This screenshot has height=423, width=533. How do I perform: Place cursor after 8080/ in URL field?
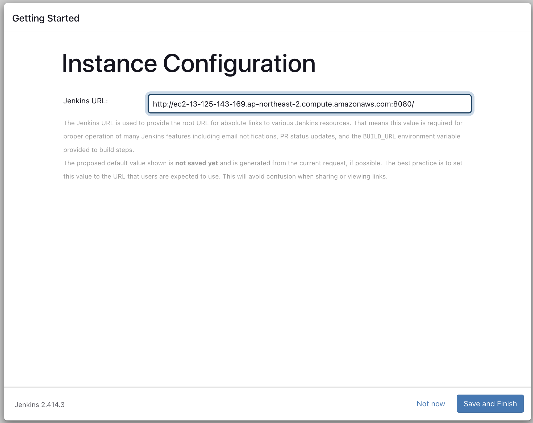click(x=415, y=104)
